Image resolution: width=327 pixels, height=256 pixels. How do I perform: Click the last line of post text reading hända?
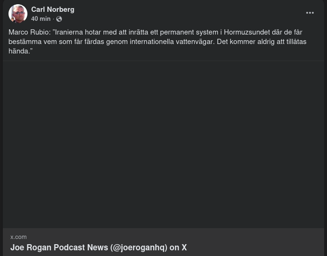(20, 51)
